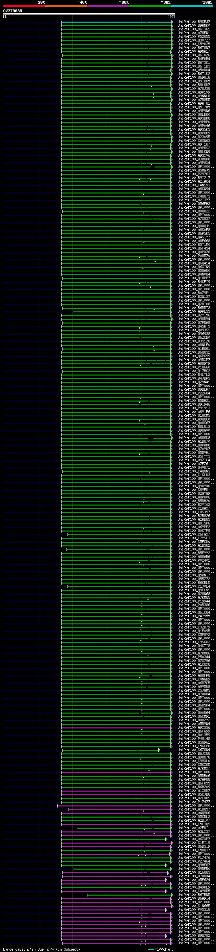The height and width of the screenshot is (952, 216).
Task: Open the UniRef100_B9RNK0 hit label
Action: [x=194, y=26]
